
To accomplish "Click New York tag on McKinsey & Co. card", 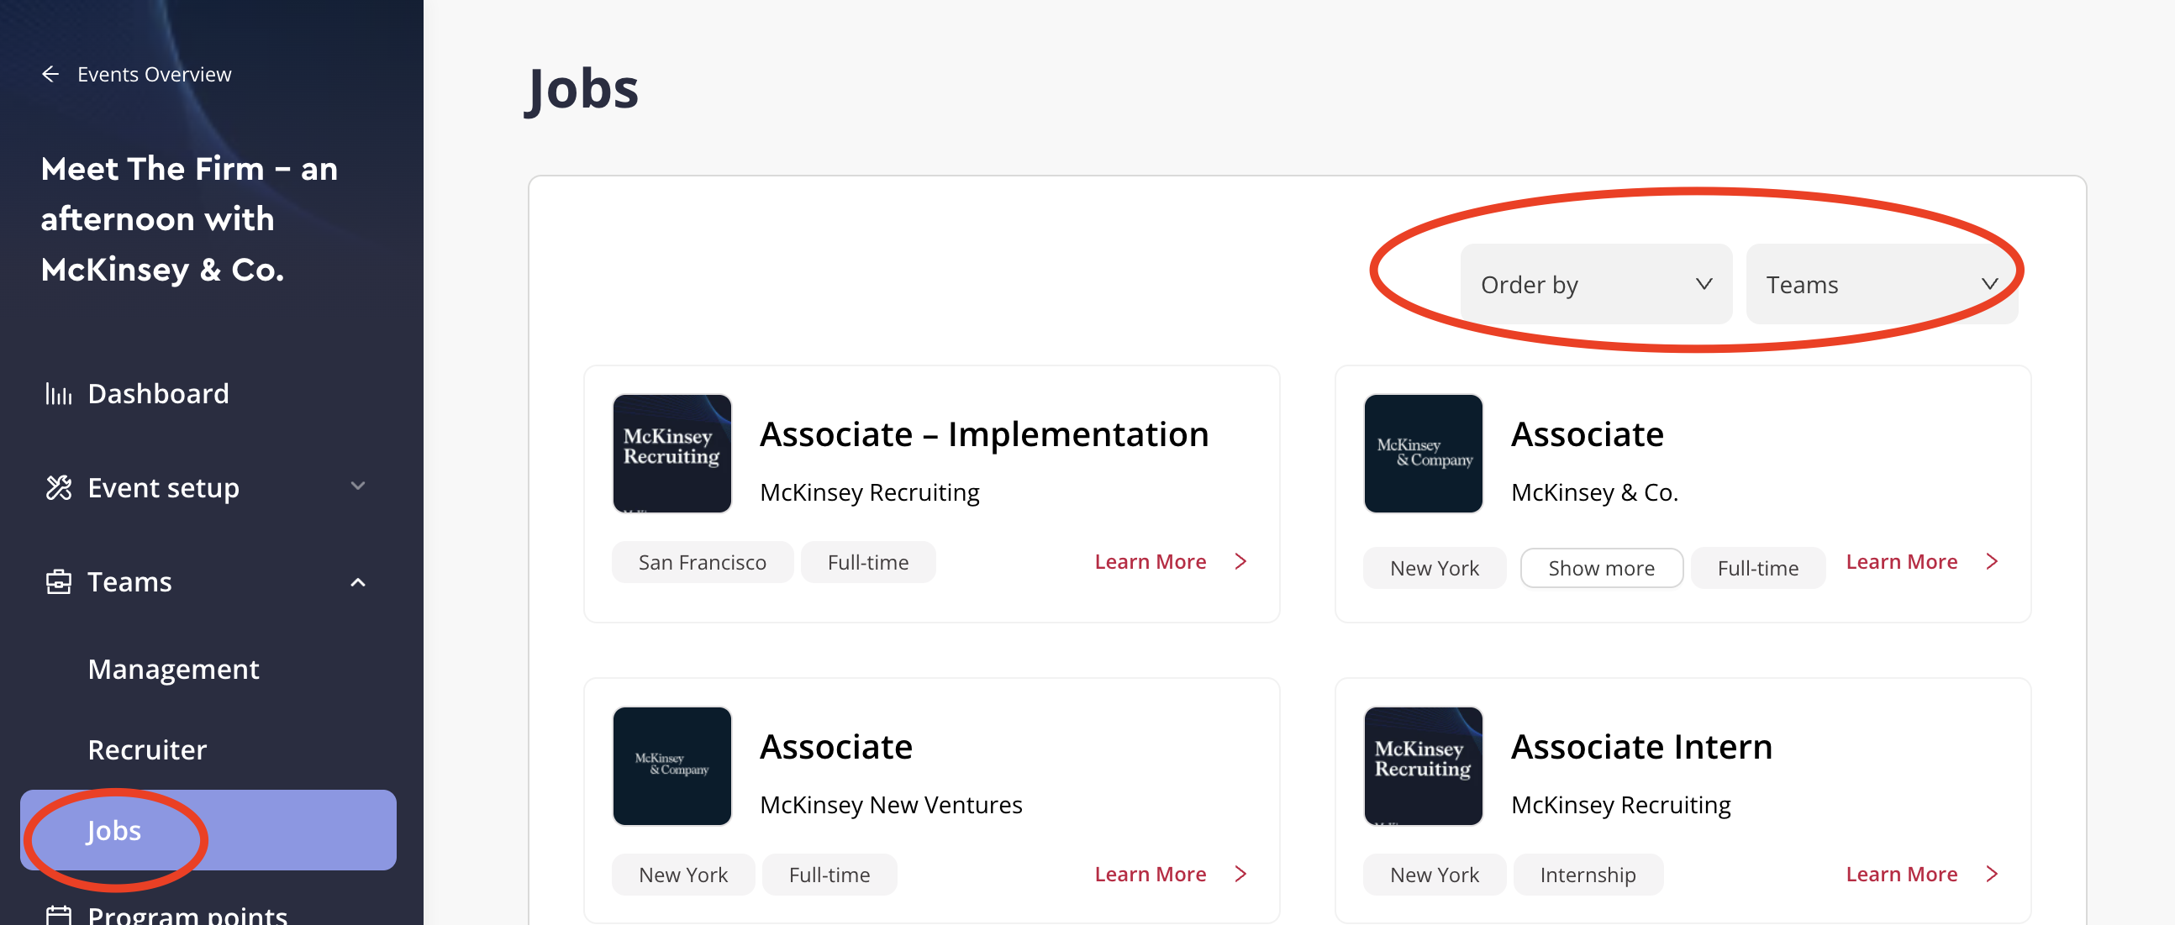I will pos(1435,568).
